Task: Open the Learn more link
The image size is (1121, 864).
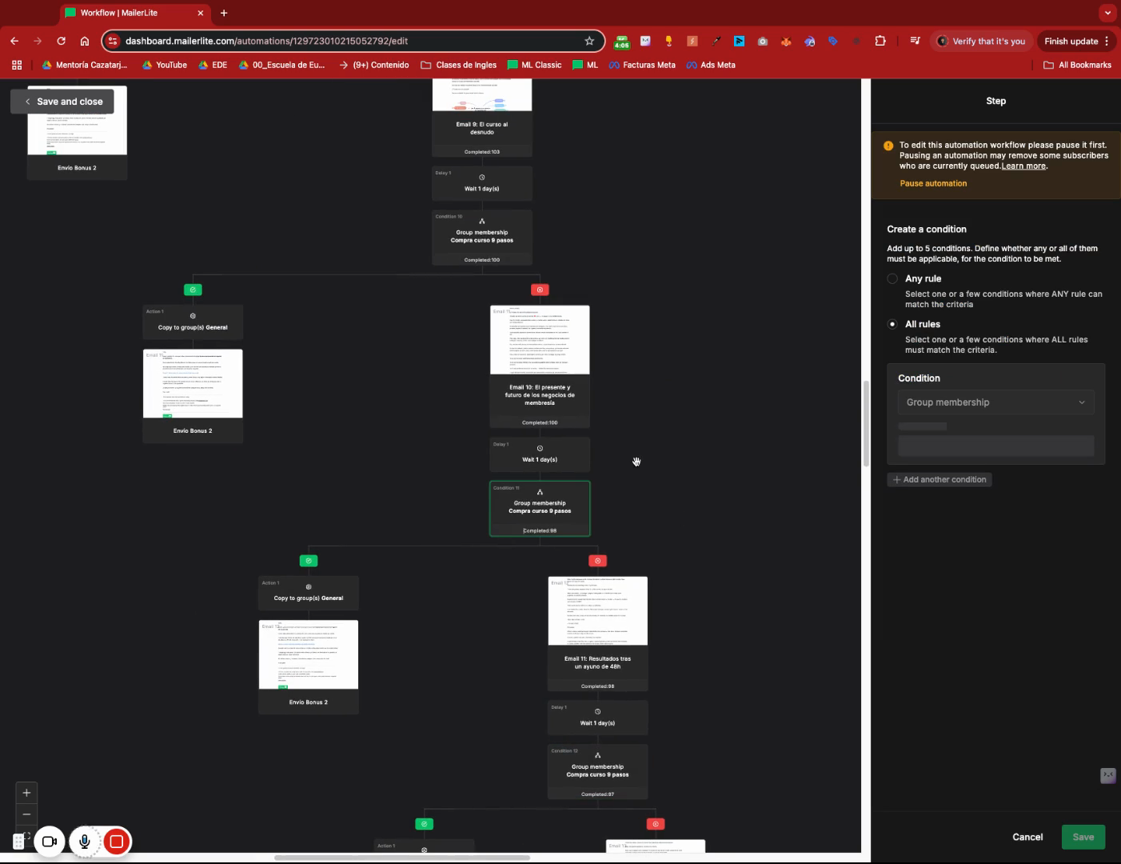Action: click(x=1023, y=166)
